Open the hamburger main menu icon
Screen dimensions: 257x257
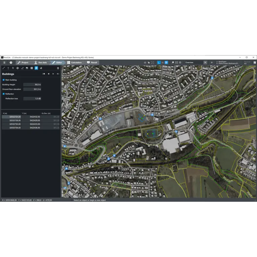[x=4, y=63]
